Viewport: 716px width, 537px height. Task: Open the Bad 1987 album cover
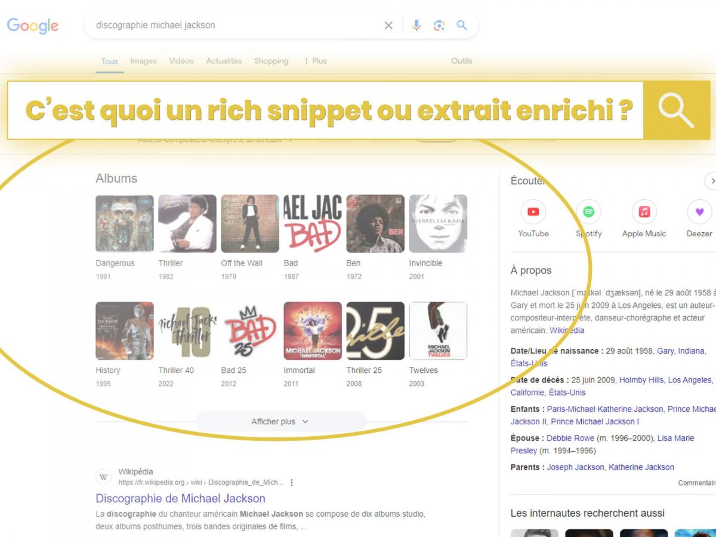[313, 224]
